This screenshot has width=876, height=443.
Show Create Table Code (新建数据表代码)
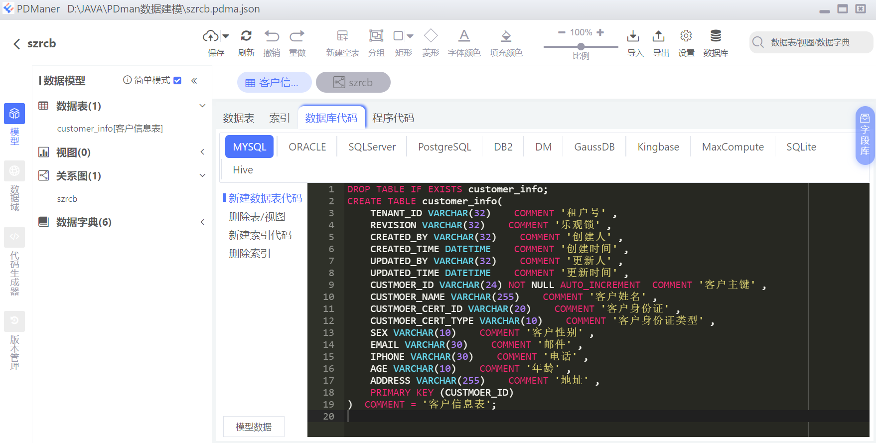[265, 198]
